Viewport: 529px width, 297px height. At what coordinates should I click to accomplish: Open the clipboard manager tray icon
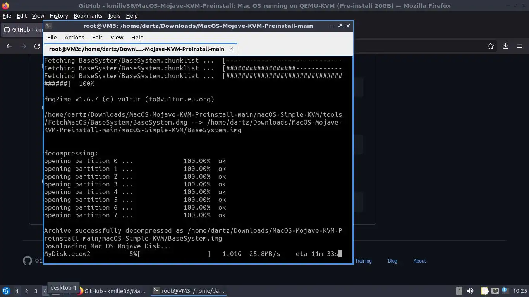pyautogui.click(x=484, y=291)
